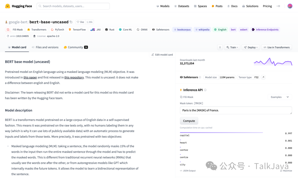Click the copy model name icon
The height and width of the screenshot is (178, 298).
click(71, 22)
